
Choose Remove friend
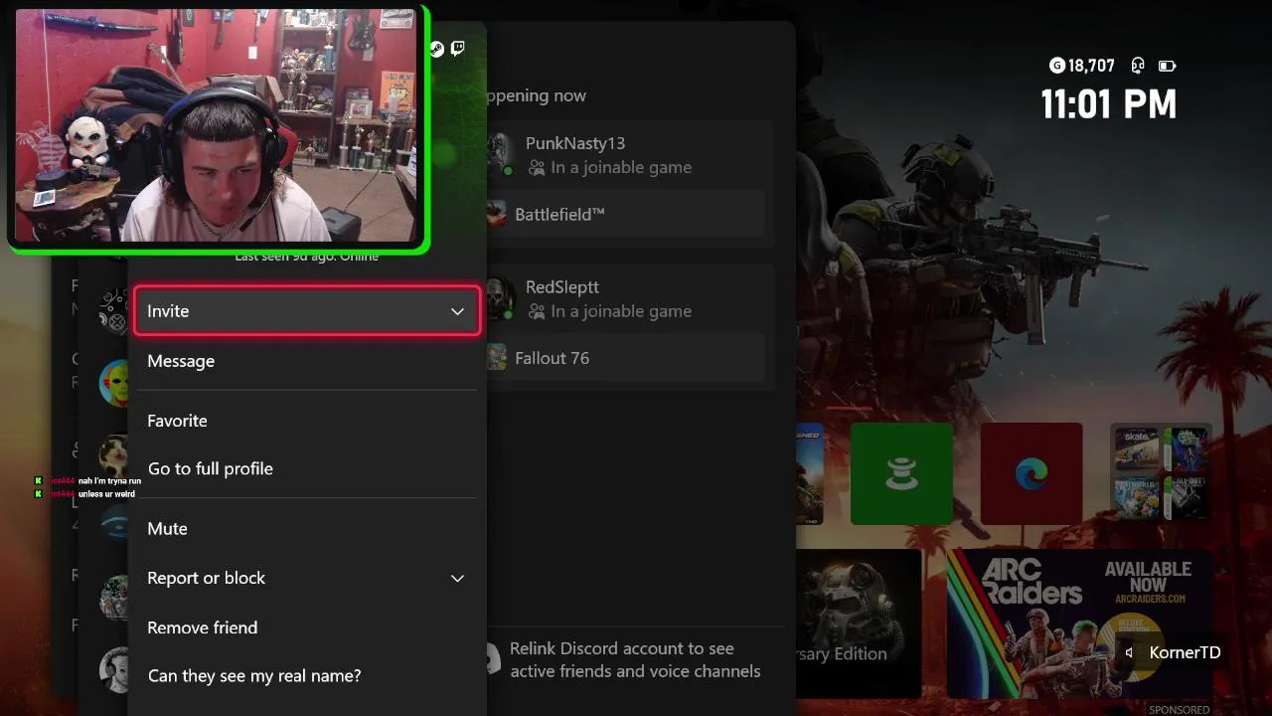tap(307, 627)
